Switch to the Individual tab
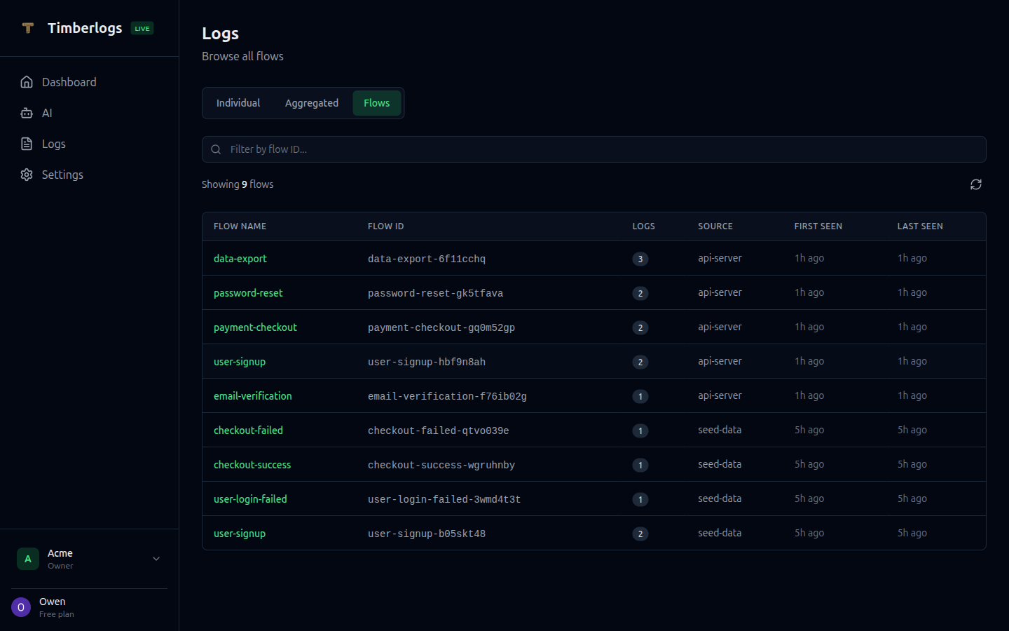Viewport: 1009px width, 631px height. pos(238,102)
